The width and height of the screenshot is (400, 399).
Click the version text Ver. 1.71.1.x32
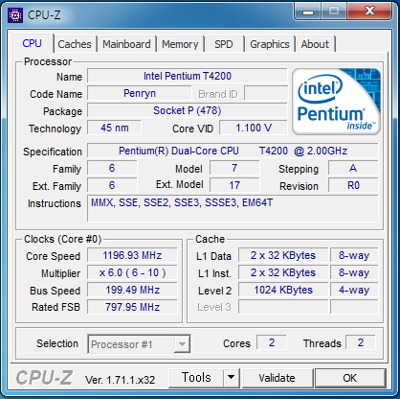pos(120,380)
